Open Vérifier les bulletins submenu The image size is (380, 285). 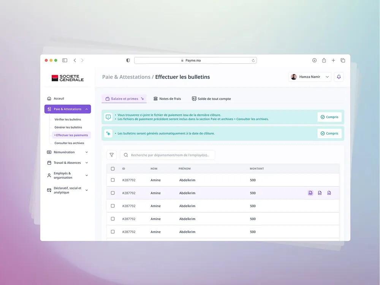pos(68,119)
